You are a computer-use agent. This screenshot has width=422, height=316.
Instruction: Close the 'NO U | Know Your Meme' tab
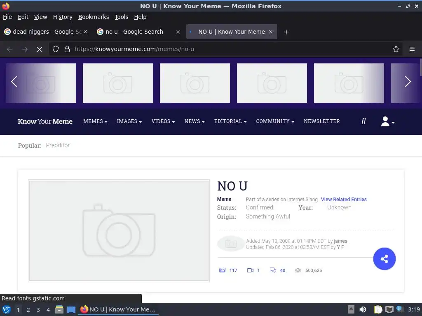click(271, 32)
